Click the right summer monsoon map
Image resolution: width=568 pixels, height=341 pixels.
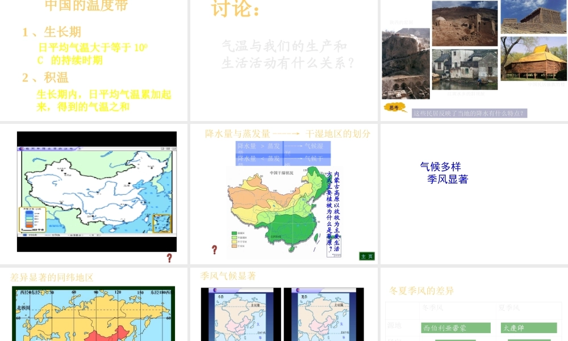click(324, 314)
